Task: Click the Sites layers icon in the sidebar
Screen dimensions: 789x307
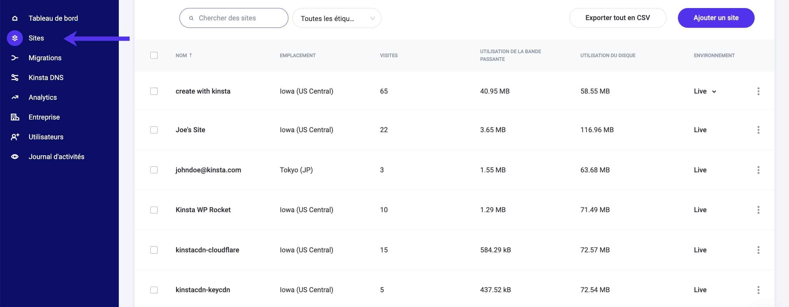Action: (15, 38)
